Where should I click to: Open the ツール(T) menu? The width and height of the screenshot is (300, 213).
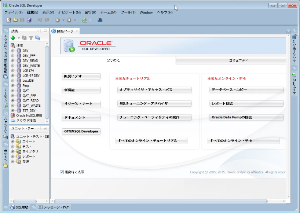(x=128, y=12)
